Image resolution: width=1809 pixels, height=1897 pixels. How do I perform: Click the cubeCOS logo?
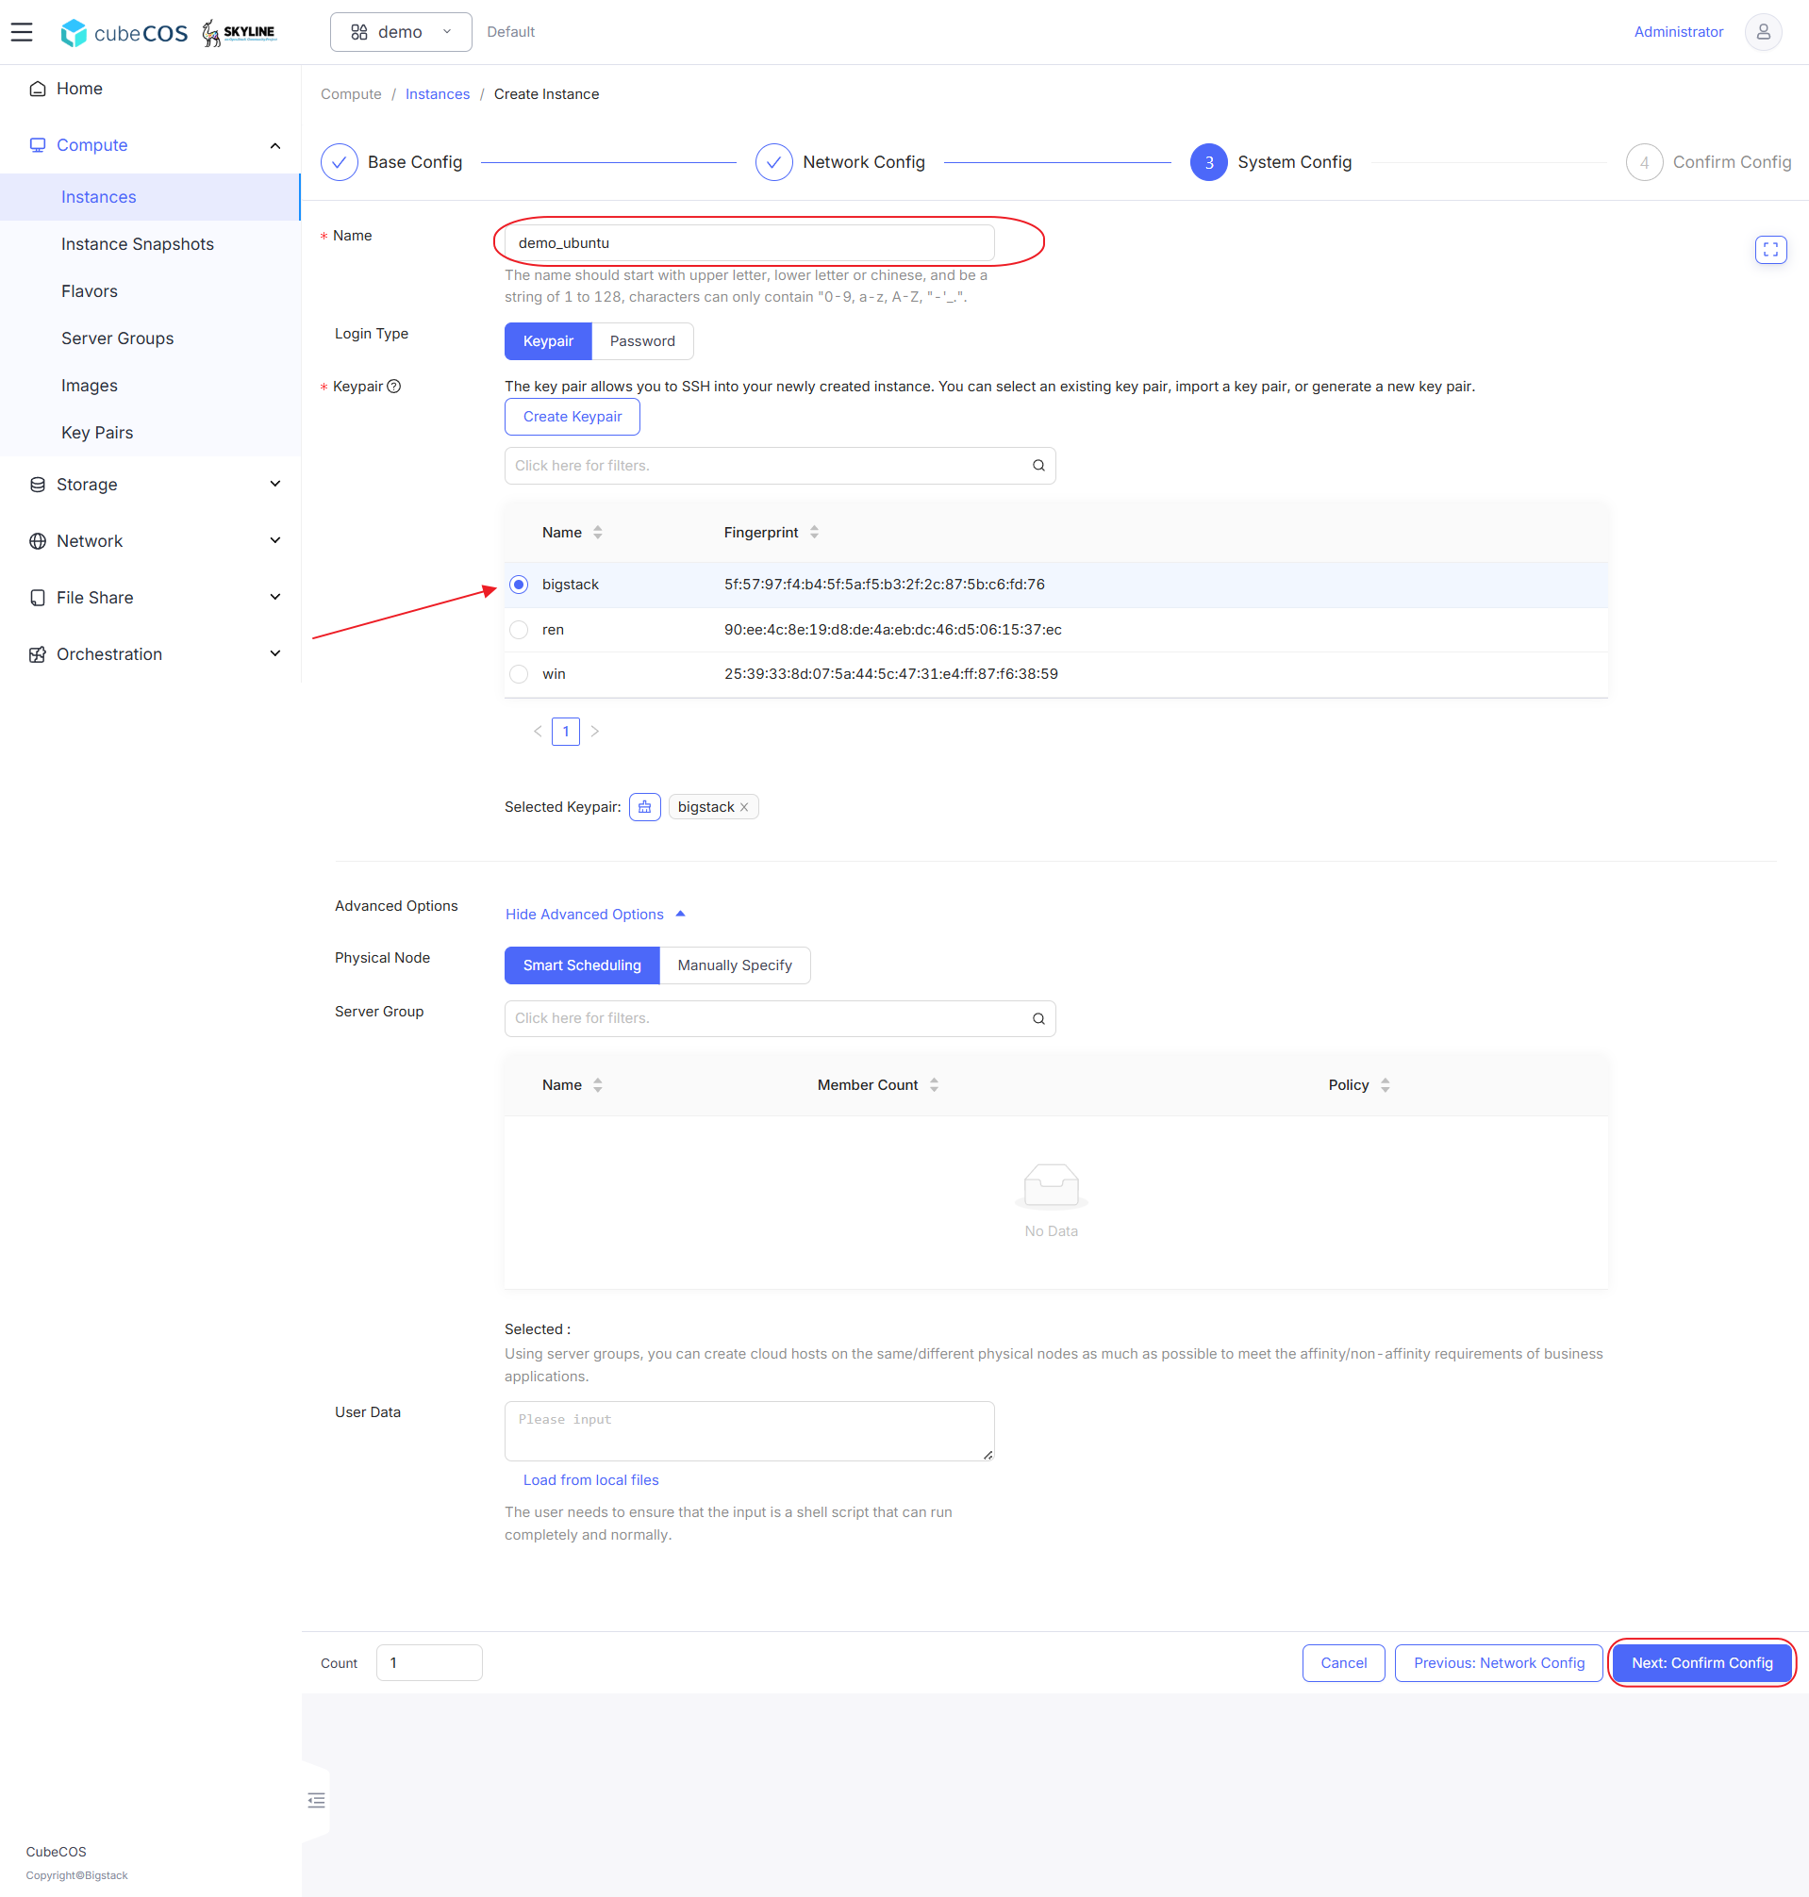tap(124, 33)
